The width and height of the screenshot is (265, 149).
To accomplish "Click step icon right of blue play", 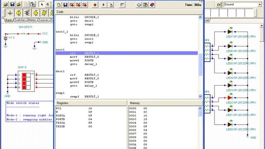I will 111,5.
